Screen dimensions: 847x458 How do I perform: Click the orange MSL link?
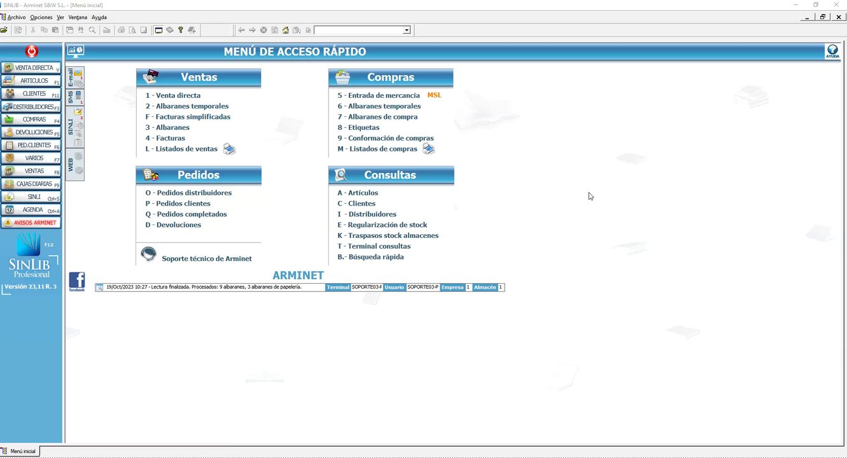[x=434, y=95]
